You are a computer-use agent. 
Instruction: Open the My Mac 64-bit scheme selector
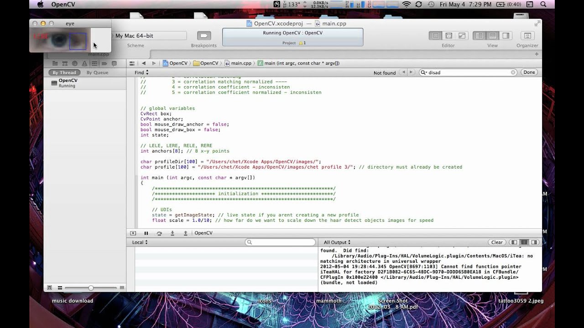(149, 36)
